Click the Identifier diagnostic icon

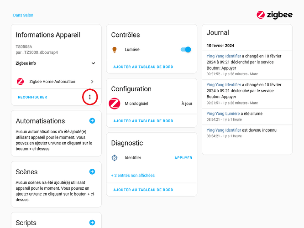(x=115, y=158)
